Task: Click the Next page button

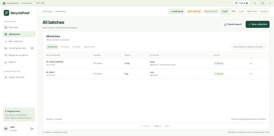Action: point(168,126)
